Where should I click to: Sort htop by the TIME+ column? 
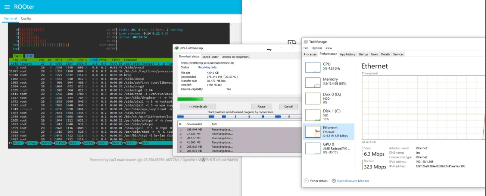(116, 60)
